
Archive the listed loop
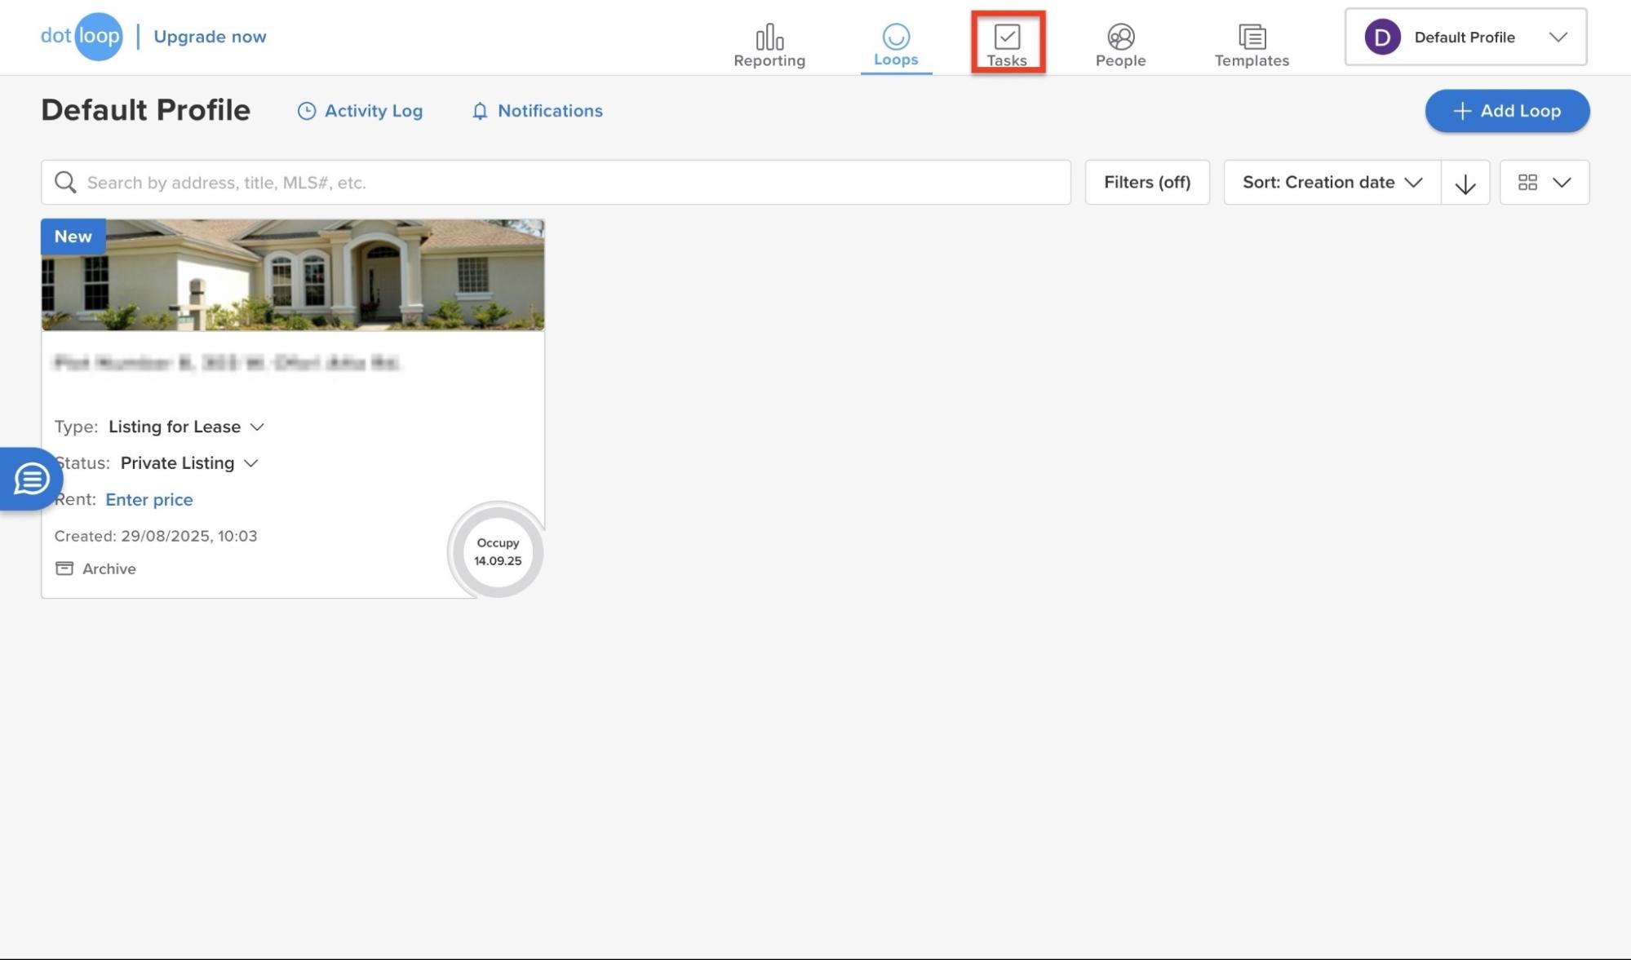[95, 568]
